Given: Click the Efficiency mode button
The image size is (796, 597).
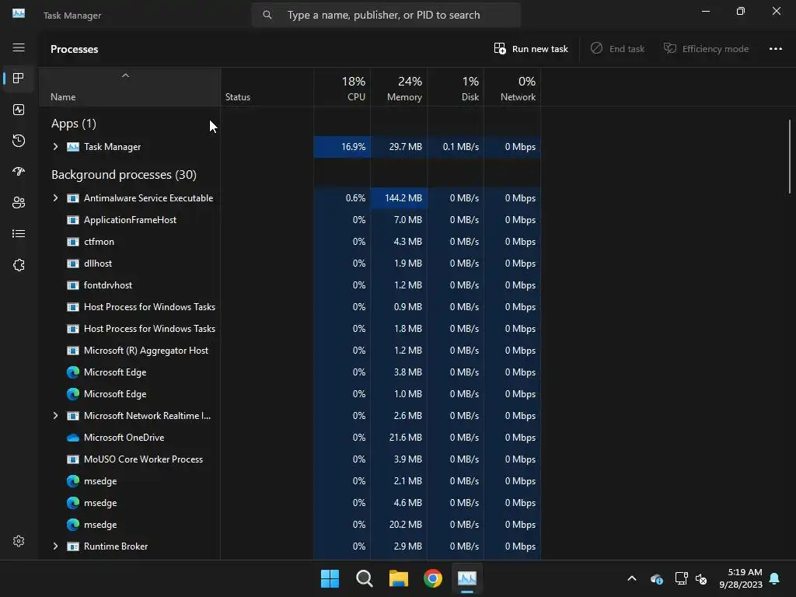Looking at the screenshot, I should 706,49.
